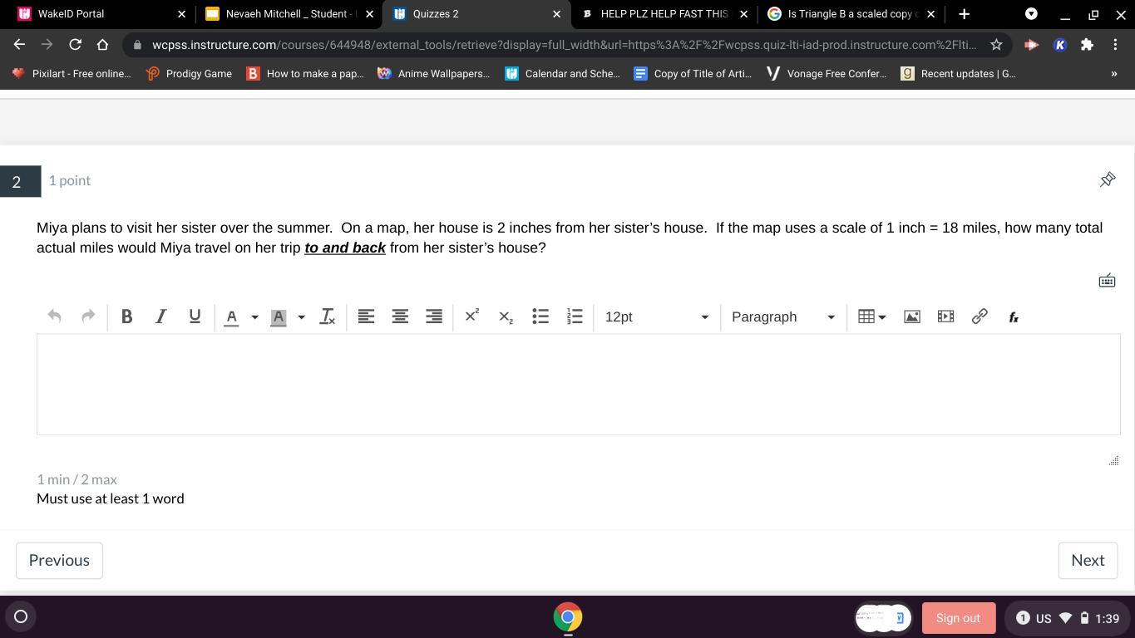Open the Vonage Free Confer... bookmark
This screenshot has height=638, width=1135.
827,74
